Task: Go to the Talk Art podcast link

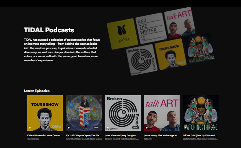Action: 148,139
